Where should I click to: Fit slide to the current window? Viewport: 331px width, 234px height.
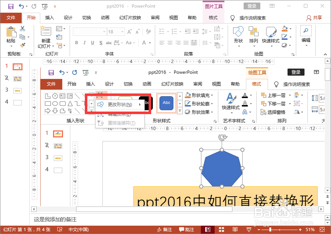322,230
